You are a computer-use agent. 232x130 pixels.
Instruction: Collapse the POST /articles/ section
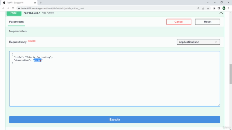point(221,13)
